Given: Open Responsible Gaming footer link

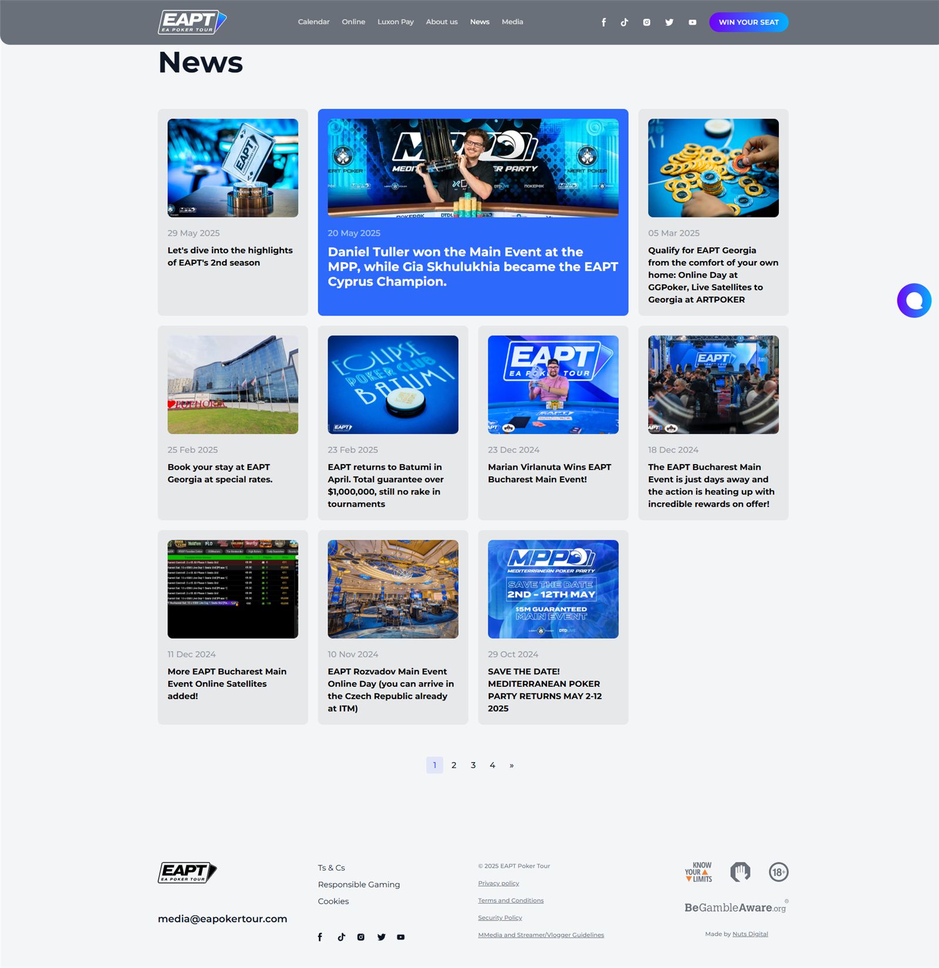Looking at the screenshot, I should click(x=359, y=884).
